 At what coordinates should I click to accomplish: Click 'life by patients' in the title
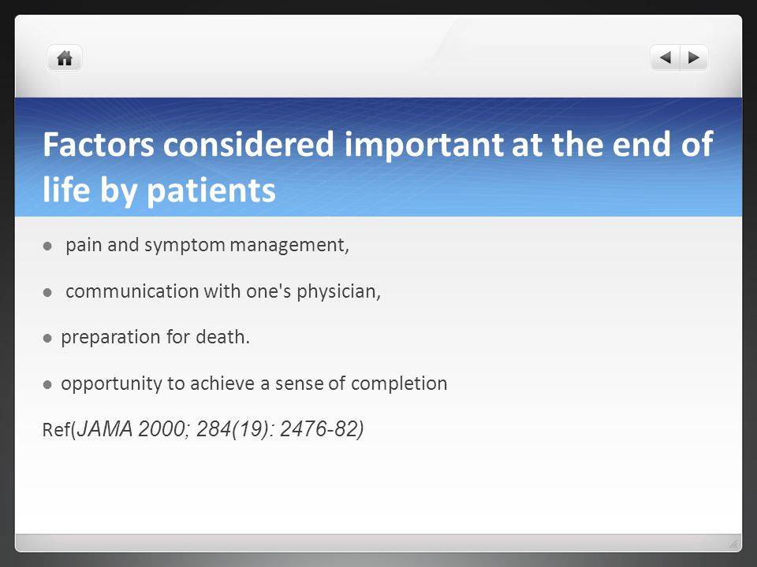[x=159, y=190]
